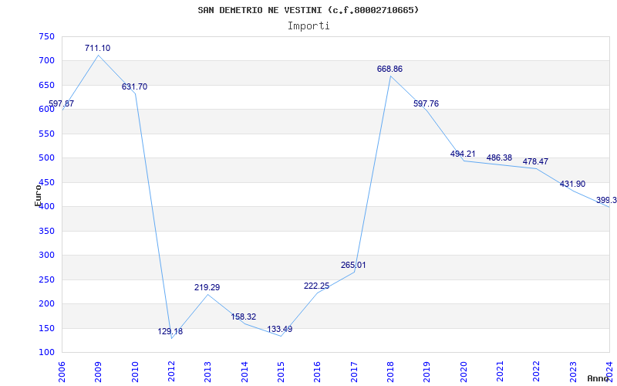Click data label 158.32
Image resolution: width=617 pixels, height=386 pixels.
[244, 317]
